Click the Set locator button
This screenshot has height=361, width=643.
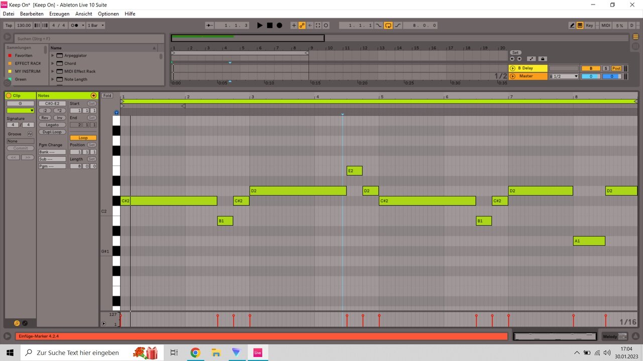tap(515, 52)
